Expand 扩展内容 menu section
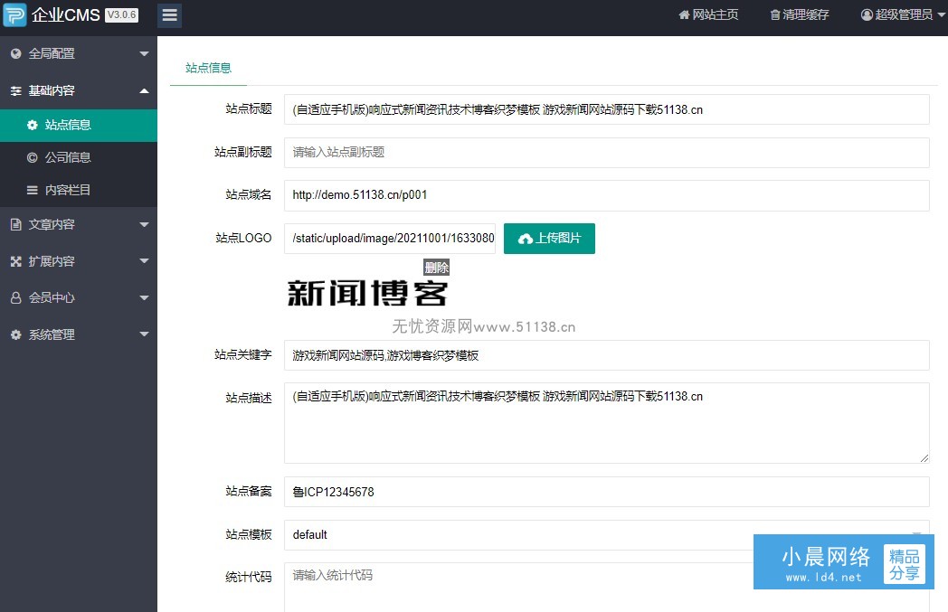The image size is (948, 612). click(x=78, y=262)
